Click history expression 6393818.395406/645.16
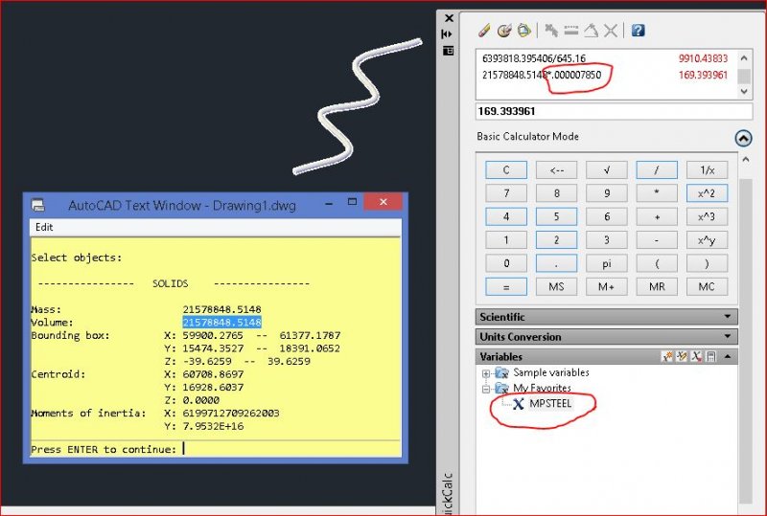This screenshot has height=516, width=767. [x=534, y=58]
